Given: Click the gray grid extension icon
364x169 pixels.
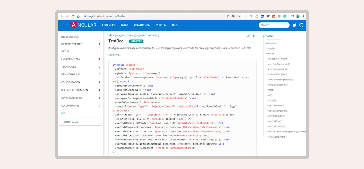Looking at the screenshot, I should (x=279, y=16).
